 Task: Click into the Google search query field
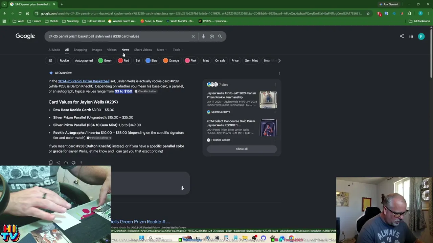click(x=118, y=36)
